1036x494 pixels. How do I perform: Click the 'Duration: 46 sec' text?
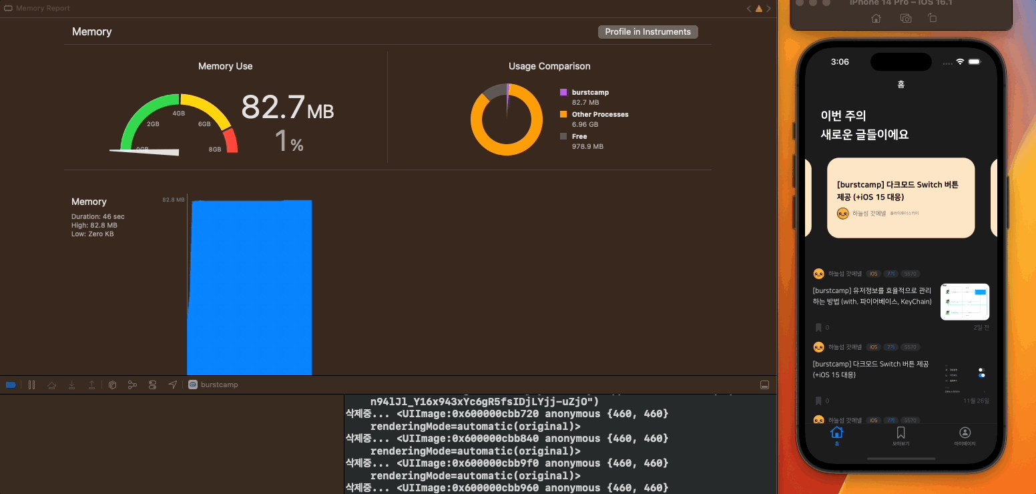98,217
